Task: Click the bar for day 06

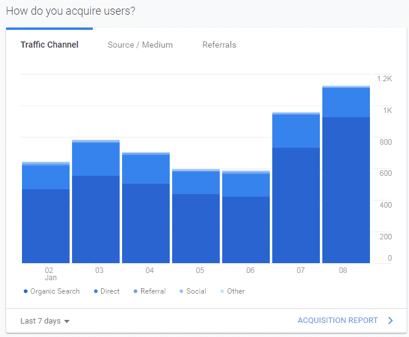Action: point(246,217)
